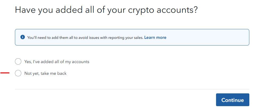Click the empty circle next to "Yes" option
This screenshot has height=112, width=256.
coord(18,62)
